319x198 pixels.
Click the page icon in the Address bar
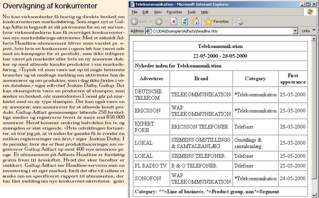point(149,31)
